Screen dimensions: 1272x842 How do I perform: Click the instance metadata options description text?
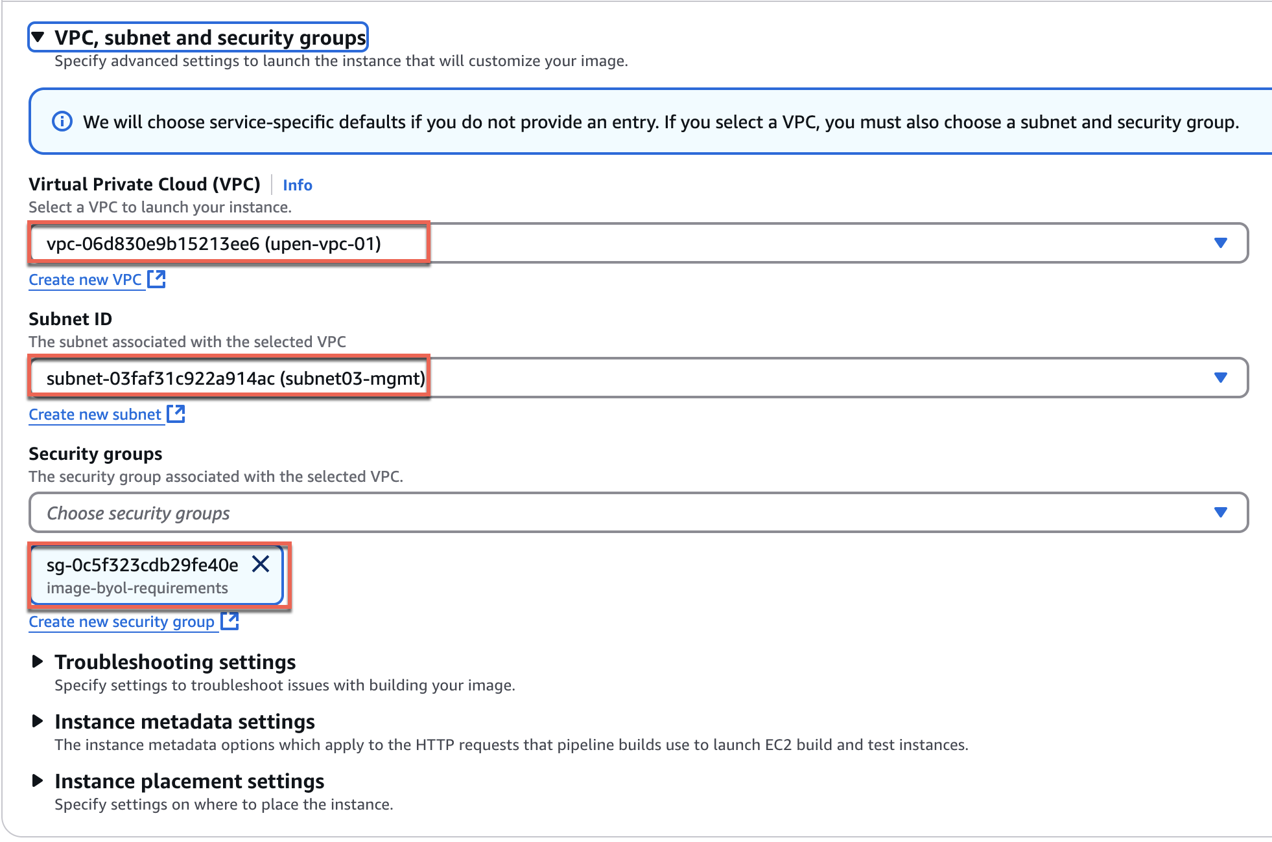(x=512, y=745)
